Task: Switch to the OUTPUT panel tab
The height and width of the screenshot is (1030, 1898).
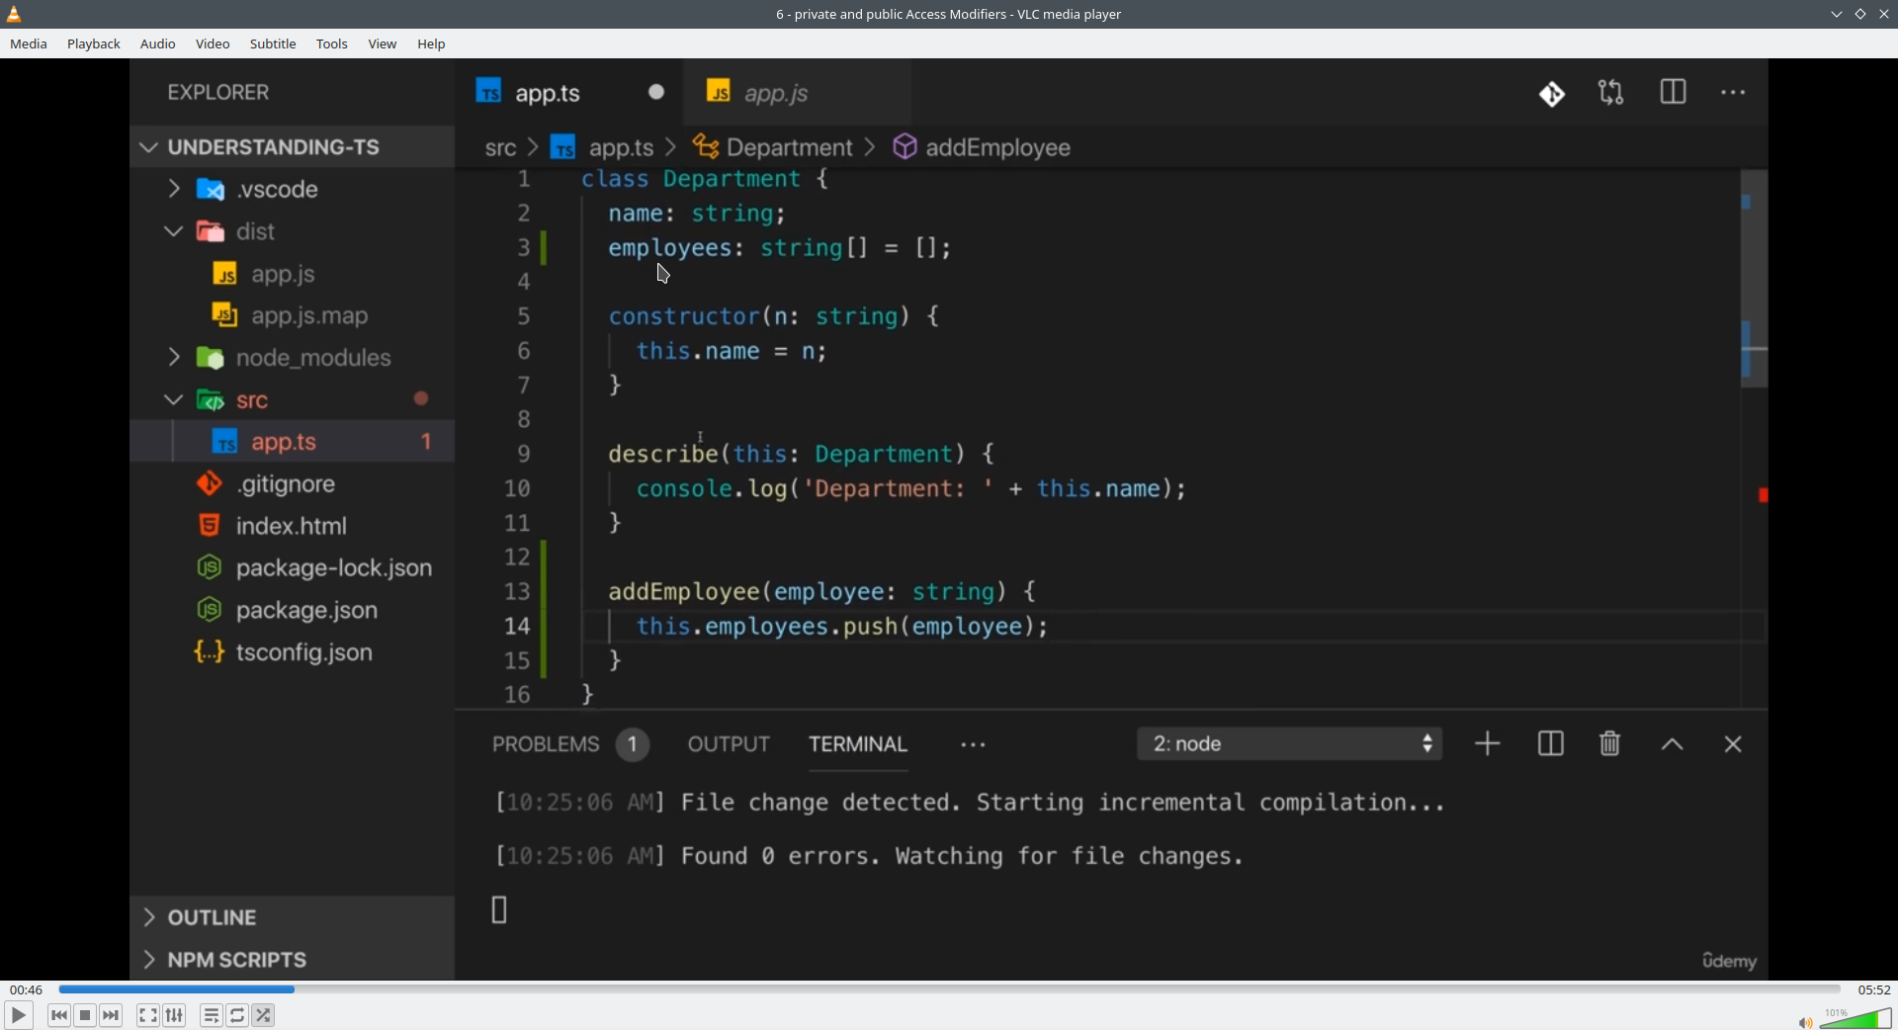Action: click(729, 745)
